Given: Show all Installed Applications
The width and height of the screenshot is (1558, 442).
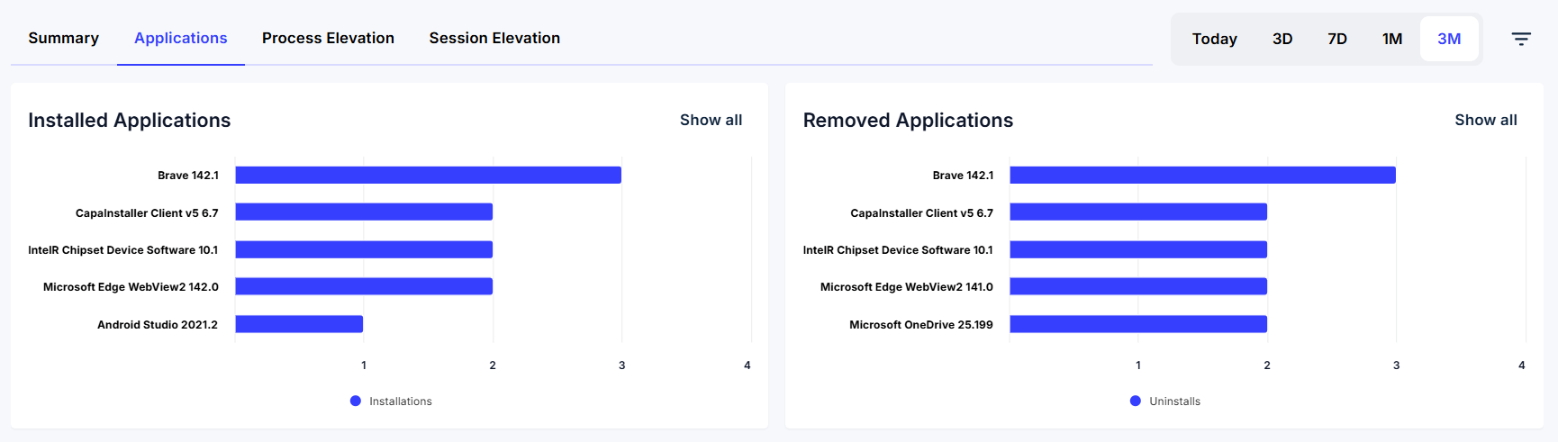Looking at the screenshot, I should click(711, 120).
